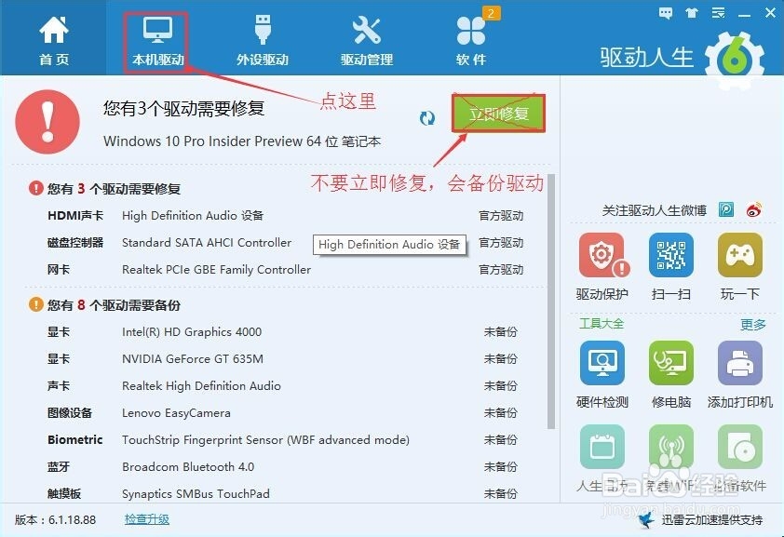Viewport: 784px width, 537px height.
Task: Click the Windows 10 Pro Insider Preview system text
Action: [x=242, y=141]
